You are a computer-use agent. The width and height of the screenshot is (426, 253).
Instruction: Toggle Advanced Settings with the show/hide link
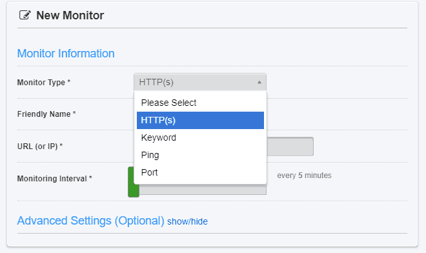(x=187, y=221)
